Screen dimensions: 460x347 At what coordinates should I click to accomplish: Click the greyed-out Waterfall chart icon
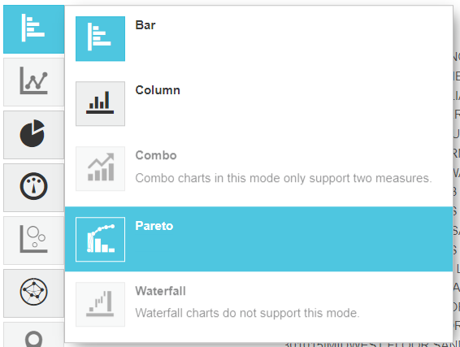click(100, 304)
